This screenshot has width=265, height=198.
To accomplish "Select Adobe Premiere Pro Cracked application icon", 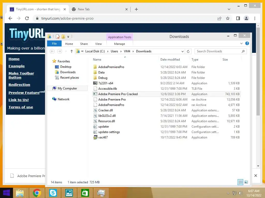I will [95, 94].
